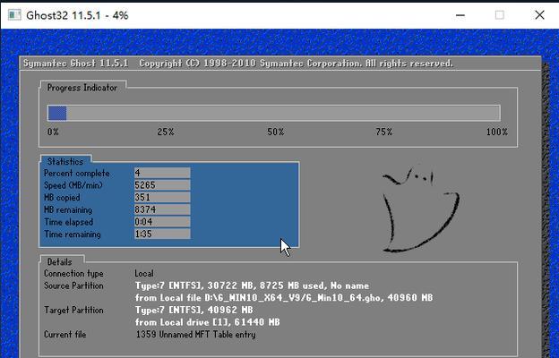Click the blue progress bar fill
The image size is (559, 358).
[x=57, y=114]
